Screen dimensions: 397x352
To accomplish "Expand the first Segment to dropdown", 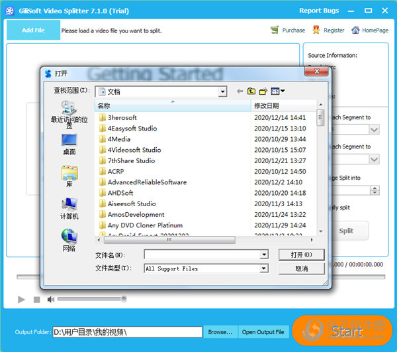I will pos(374,130).
